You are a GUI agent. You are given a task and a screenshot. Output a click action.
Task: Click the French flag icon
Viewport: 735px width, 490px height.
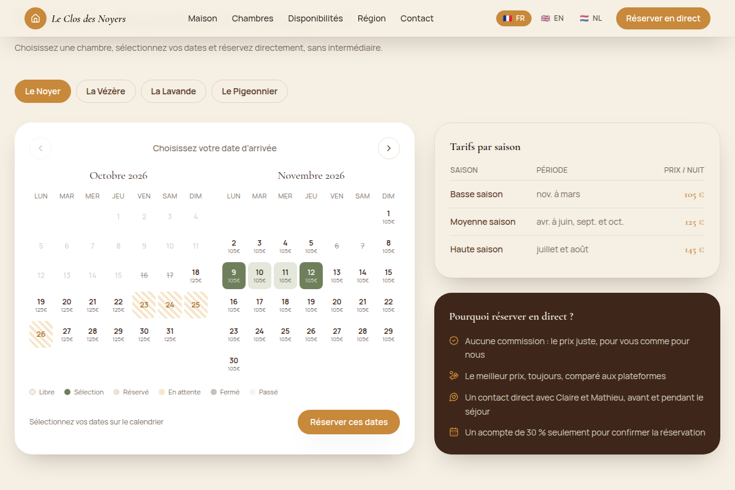507,18
